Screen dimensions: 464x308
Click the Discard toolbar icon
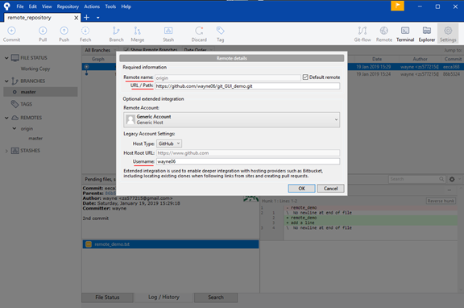click(199, 34)
